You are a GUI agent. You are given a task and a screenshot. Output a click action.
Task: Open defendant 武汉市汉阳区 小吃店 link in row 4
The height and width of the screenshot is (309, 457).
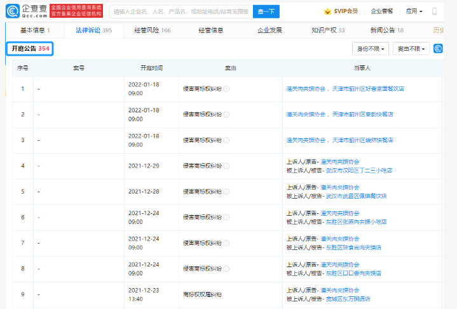pyautogui.click(x=359, y=171)
